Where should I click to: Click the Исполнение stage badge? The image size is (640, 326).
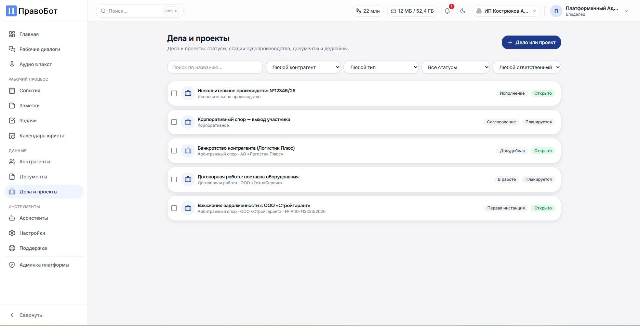coord(512,93)
